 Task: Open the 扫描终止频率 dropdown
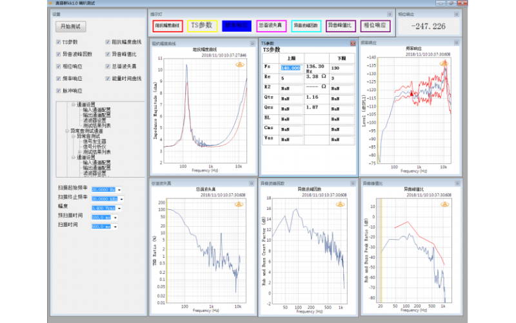[121, 199]
